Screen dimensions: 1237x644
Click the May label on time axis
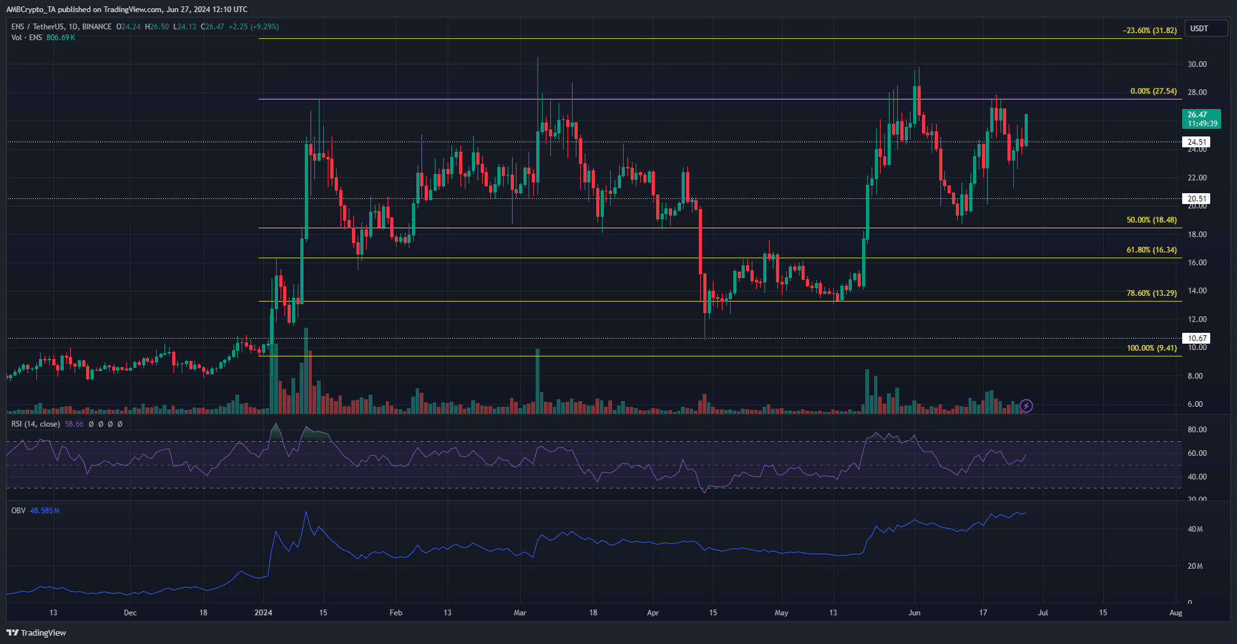(781, 613)
